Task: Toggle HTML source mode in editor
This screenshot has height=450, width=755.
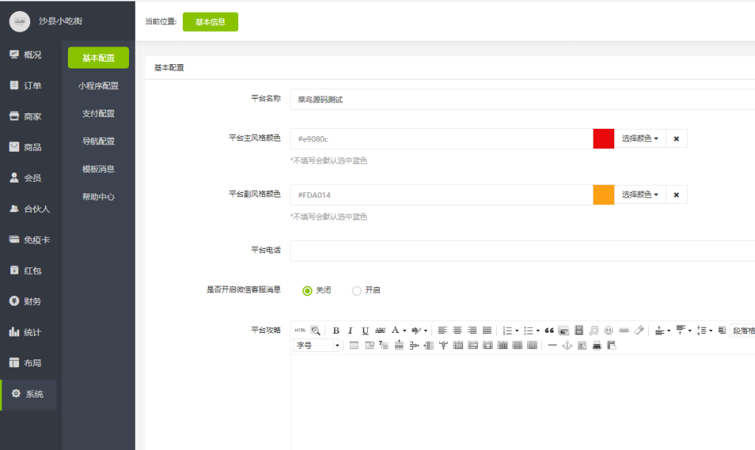Action: (300, 330)
